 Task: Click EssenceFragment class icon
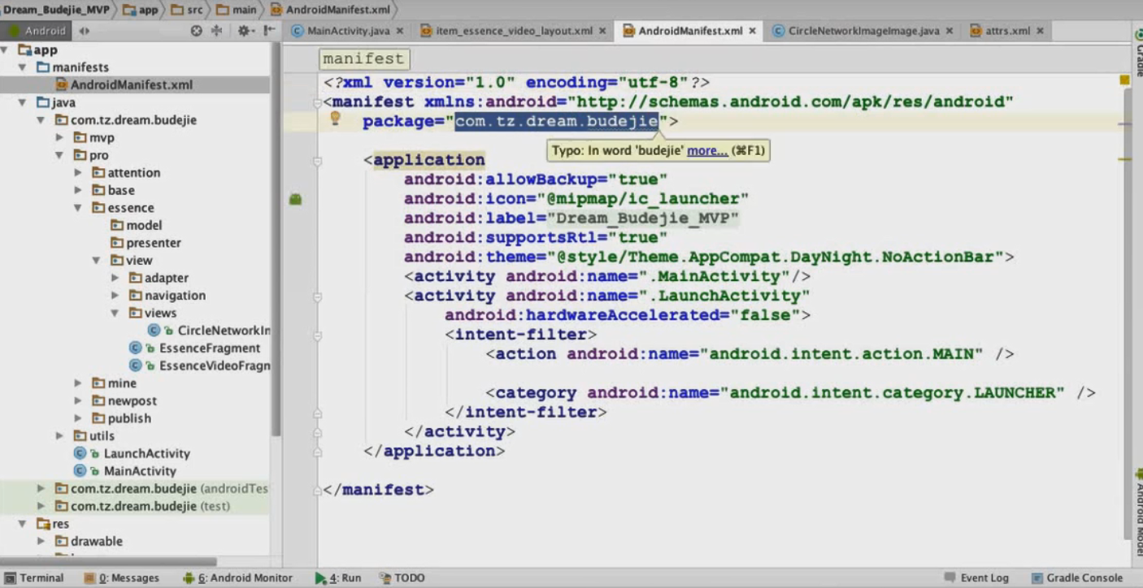(135, 348)
